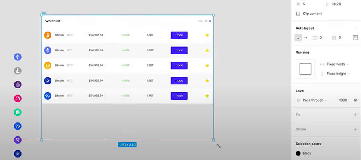The height and width of the screenshot is (160, 361).
Task: Click the yellow coin icon in third row
Action: click(x=47, y=66)
